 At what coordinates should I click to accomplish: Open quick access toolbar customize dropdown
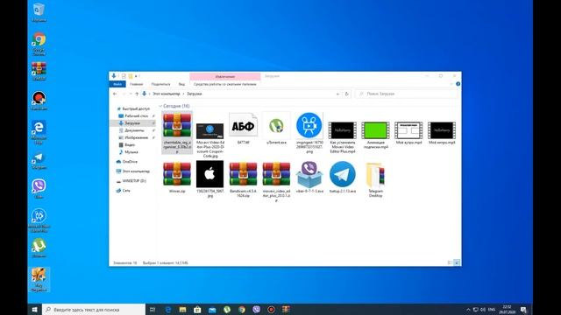(x=137, y=76)
